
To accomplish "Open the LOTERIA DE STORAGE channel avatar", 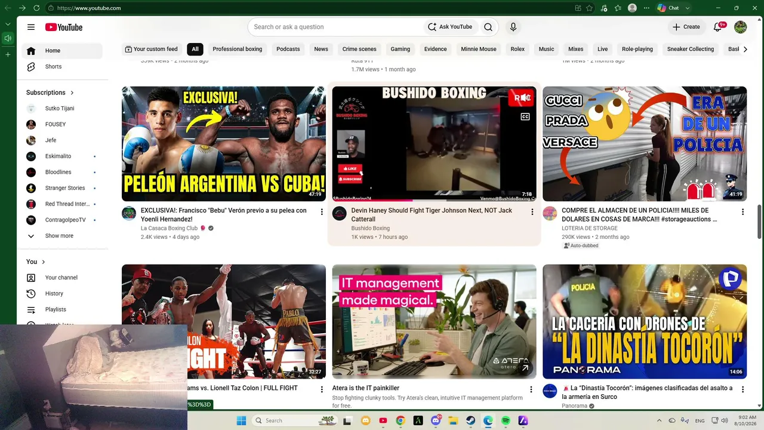I will [550, 213].
